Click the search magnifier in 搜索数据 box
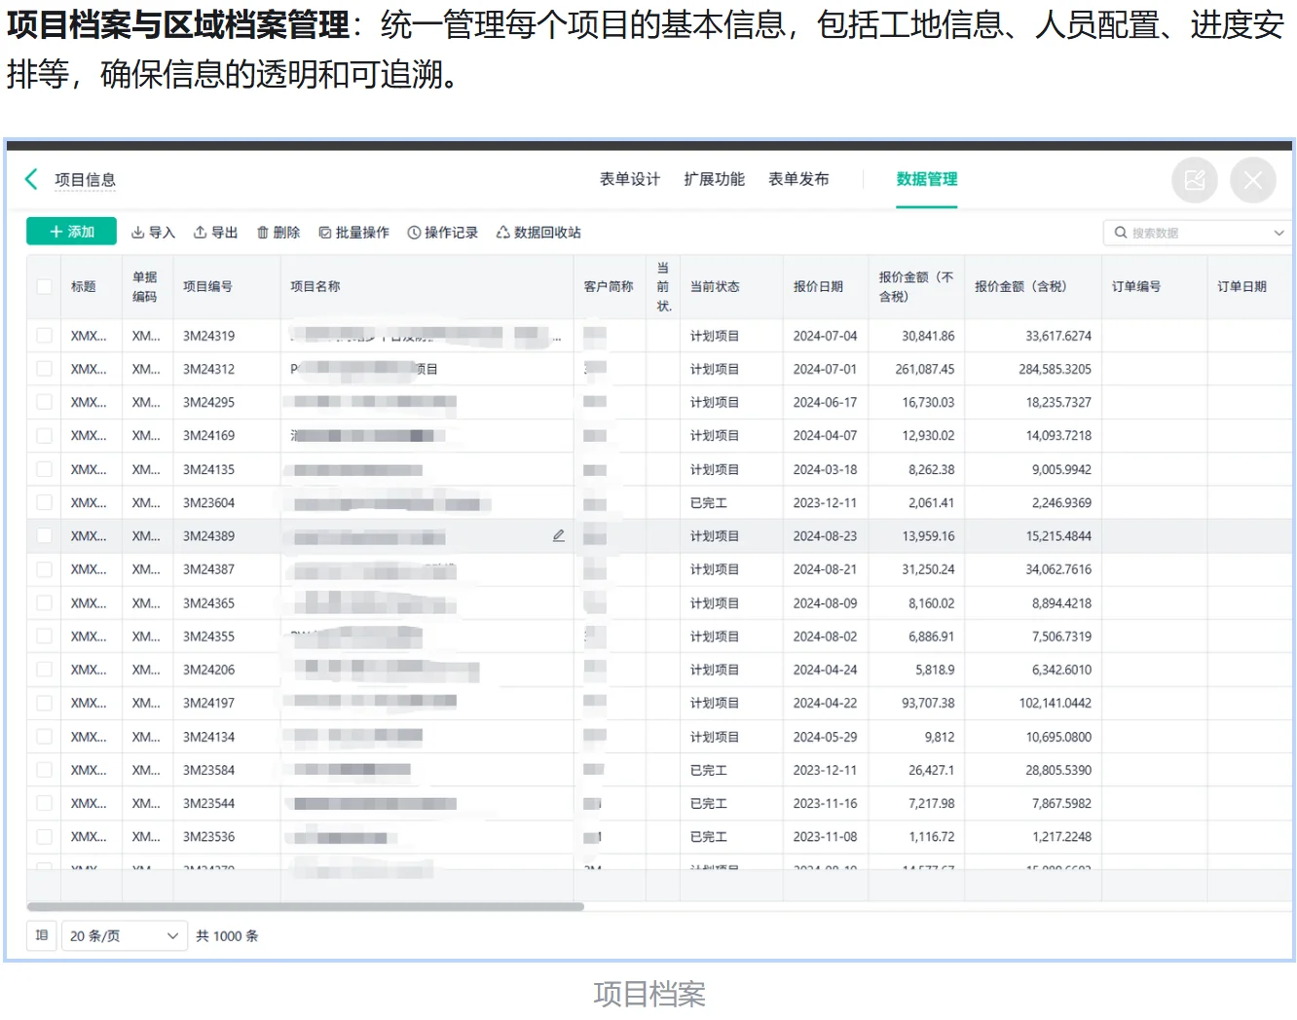The width and height of the screenshot is (1297, 1020). [x=1120, y=233]
